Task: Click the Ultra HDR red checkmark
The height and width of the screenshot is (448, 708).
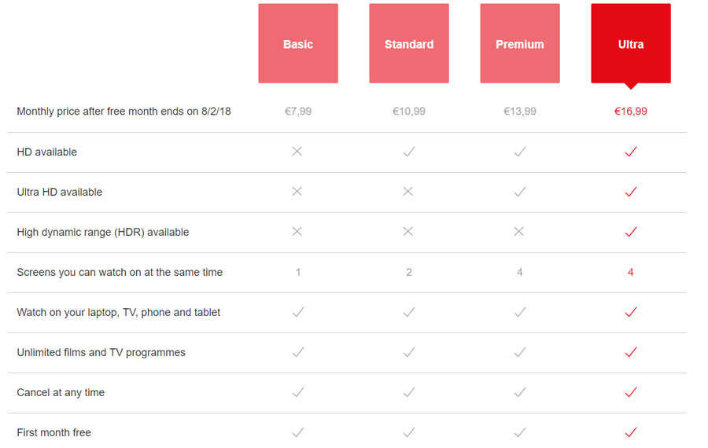Action: (630, 232)
